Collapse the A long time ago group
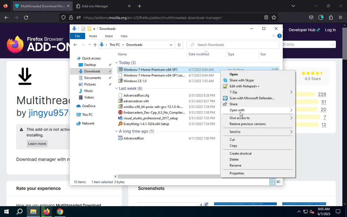The image size is (347, 217). (x=116, y=131)
